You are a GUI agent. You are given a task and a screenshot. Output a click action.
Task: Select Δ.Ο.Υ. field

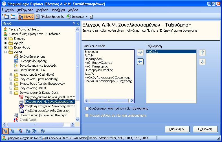pos(89,74)
